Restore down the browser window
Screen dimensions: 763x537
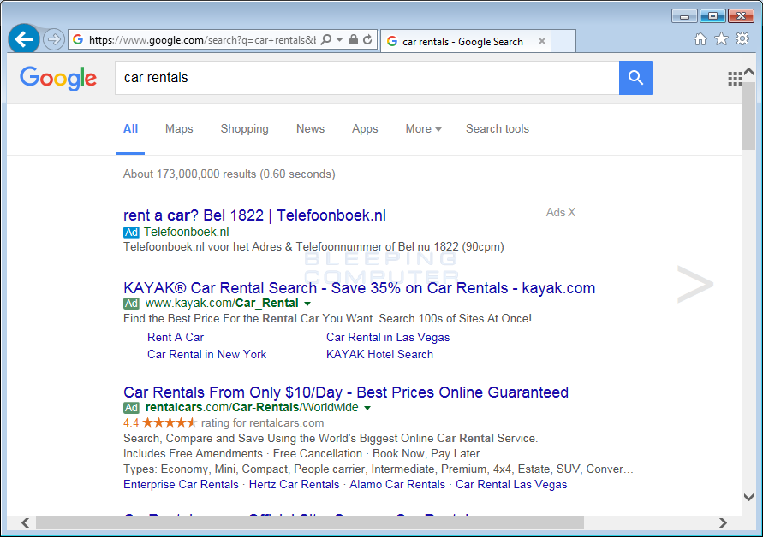click(712, 16)
